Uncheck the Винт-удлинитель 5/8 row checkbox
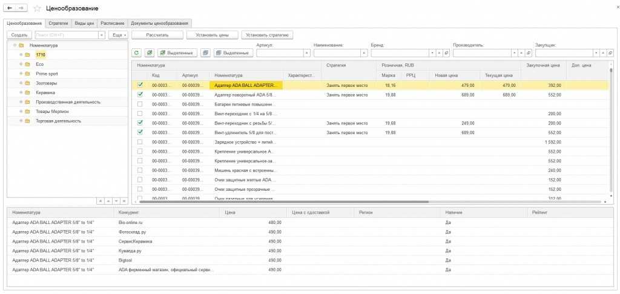Screen dimensions: 620x294 click(140, 132)
